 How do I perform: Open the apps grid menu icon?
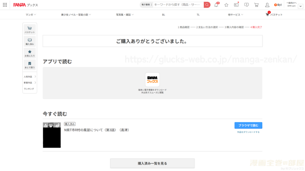pos(5,5)
